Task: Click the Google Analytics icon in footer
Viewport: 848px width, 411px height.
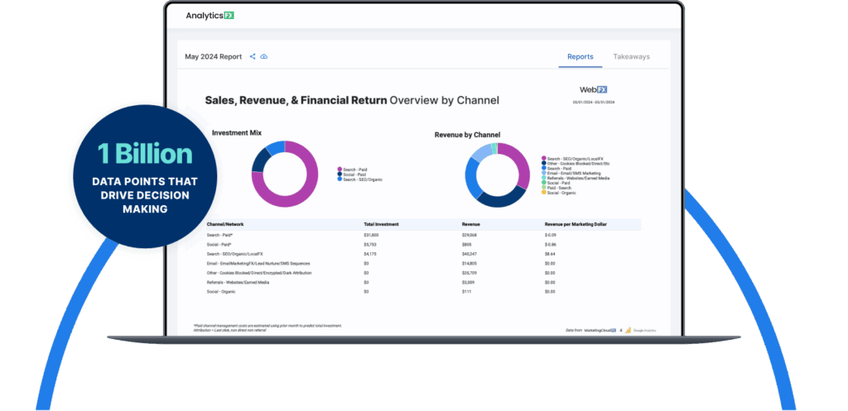Action: (629, 329)
